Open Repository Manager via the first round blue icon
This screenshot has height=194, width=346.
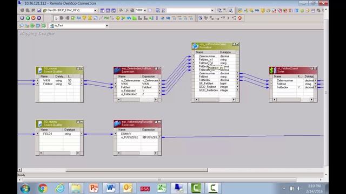pyautogui.click(x=22, y=18)
